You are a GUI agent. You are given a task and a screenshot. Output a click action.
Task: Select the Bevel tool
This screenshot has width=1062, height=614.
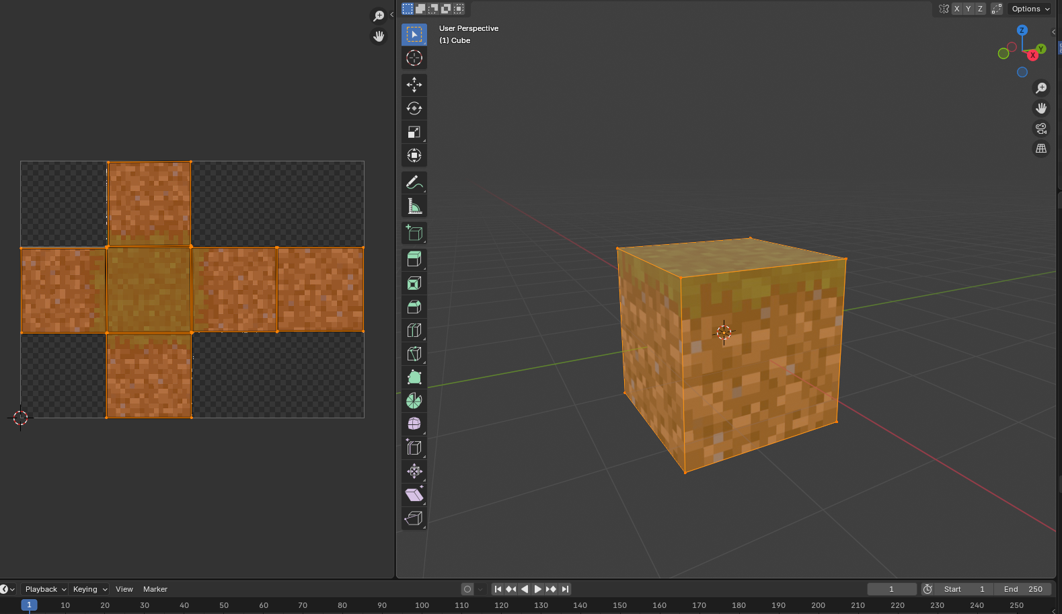tap(414, 307)
